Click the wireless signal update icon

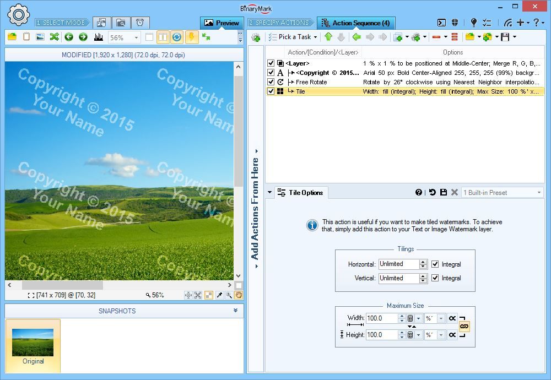(x=508, y=23)
